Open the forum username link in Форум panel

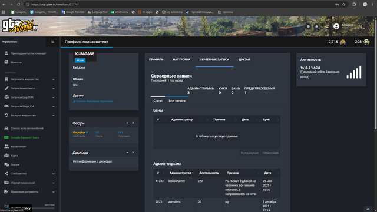point(79,132)
